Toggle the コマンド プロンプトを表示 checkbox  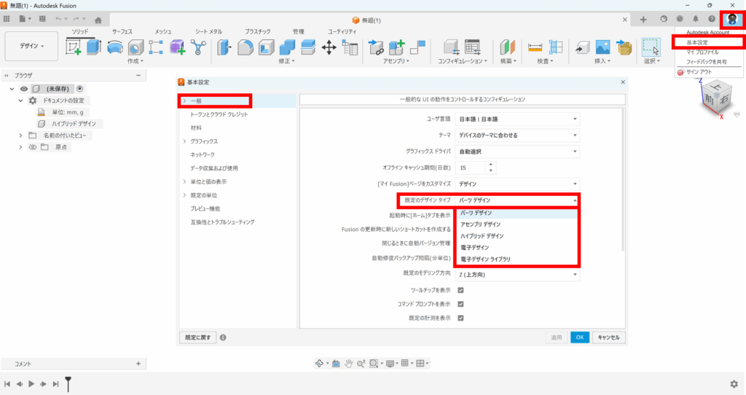pos(460,304)
